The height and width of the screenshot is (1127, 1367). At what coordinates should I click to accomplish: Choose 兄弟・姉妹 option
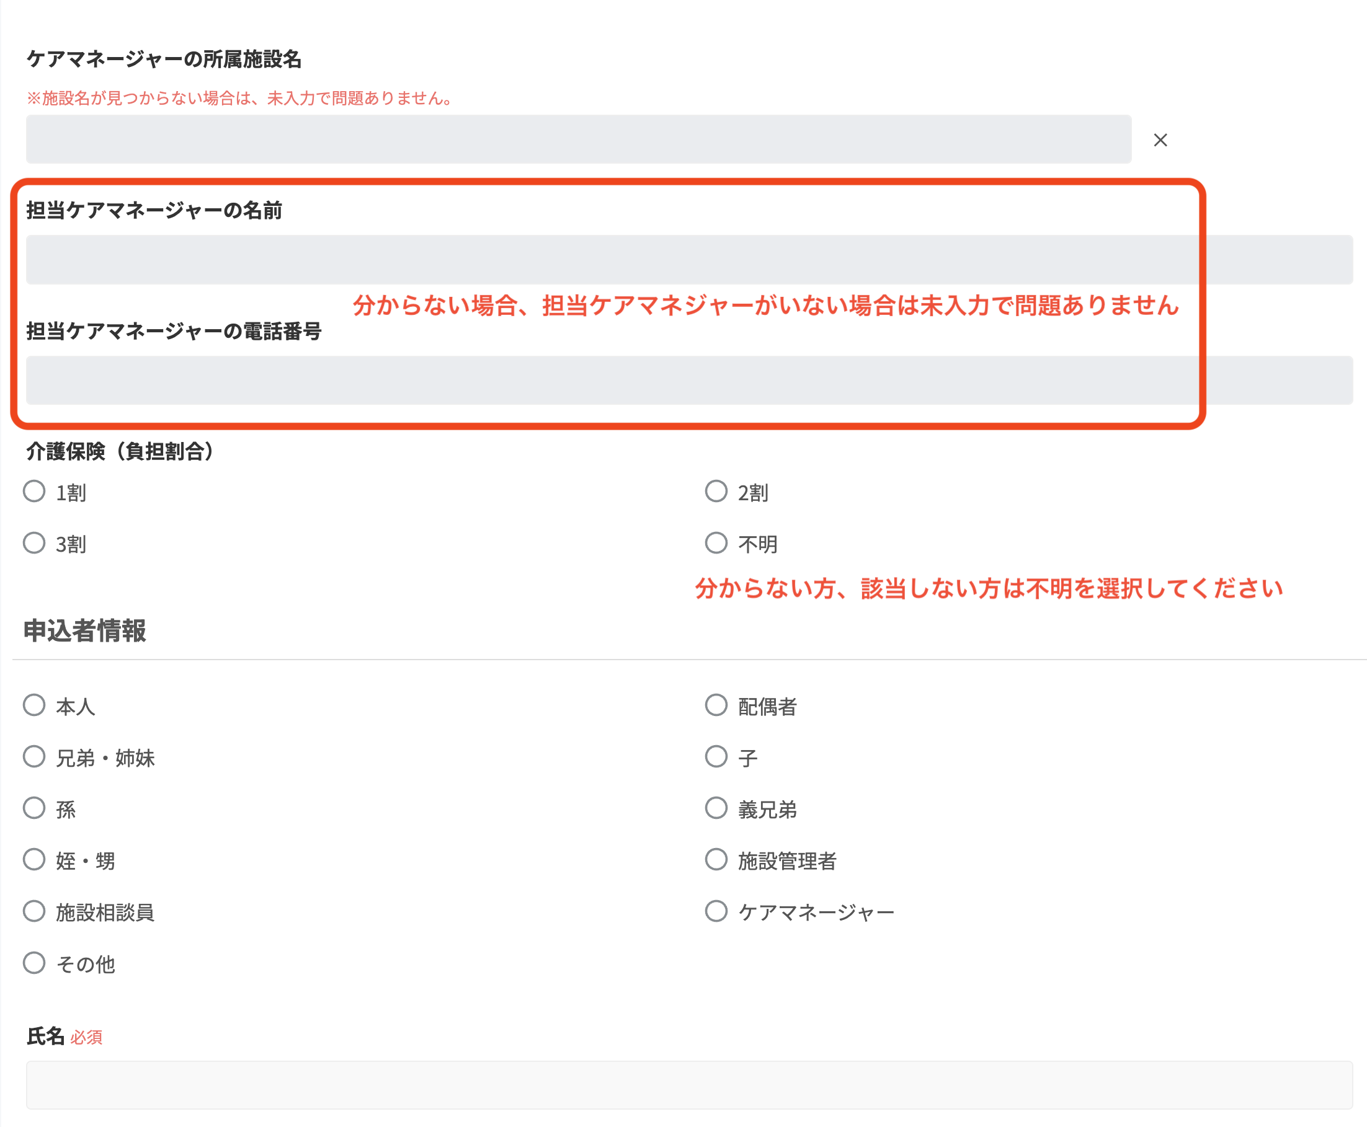pyautogui.click(x=34, y=757)
